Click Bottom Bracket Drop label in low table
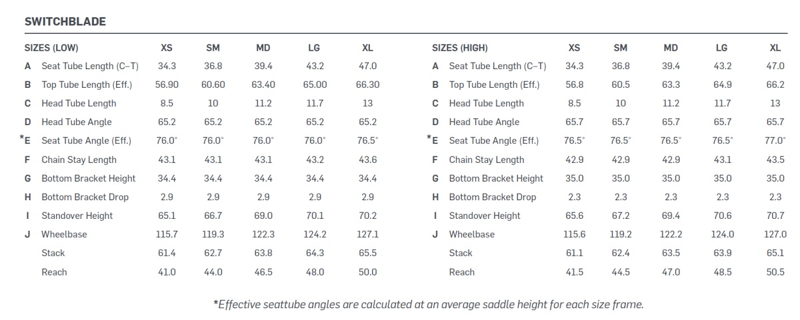 click(x=85, y=197)
